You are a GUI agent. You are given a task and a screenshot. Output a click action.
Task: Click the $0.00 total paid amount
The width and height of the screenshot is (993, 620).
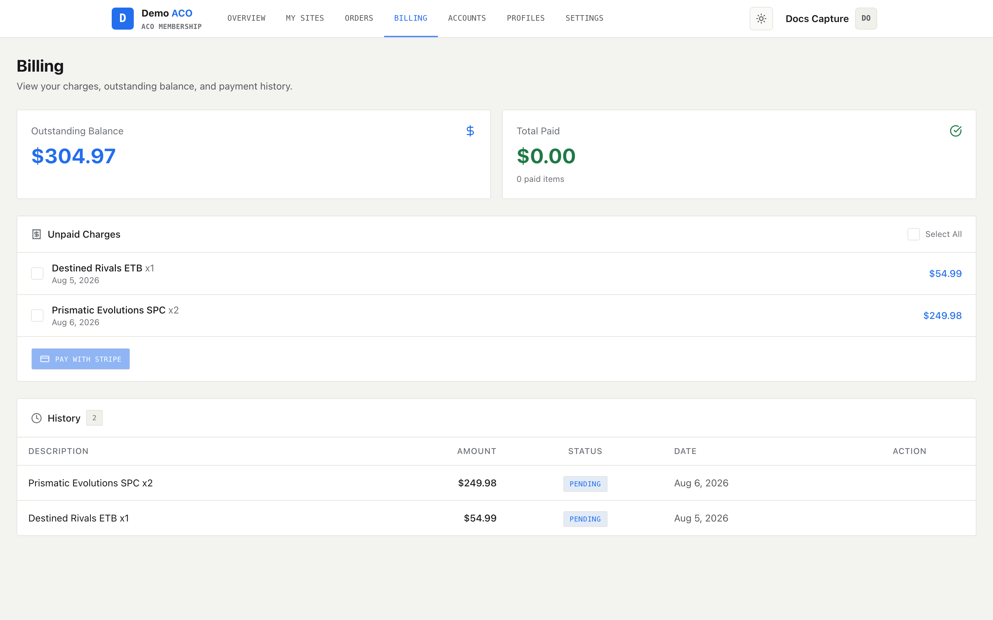pos(546,156)
